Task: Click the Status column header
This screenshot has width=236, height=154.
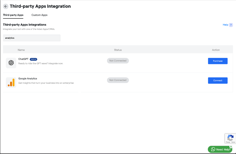Action: pyautogui.click(x=118, y=50)
